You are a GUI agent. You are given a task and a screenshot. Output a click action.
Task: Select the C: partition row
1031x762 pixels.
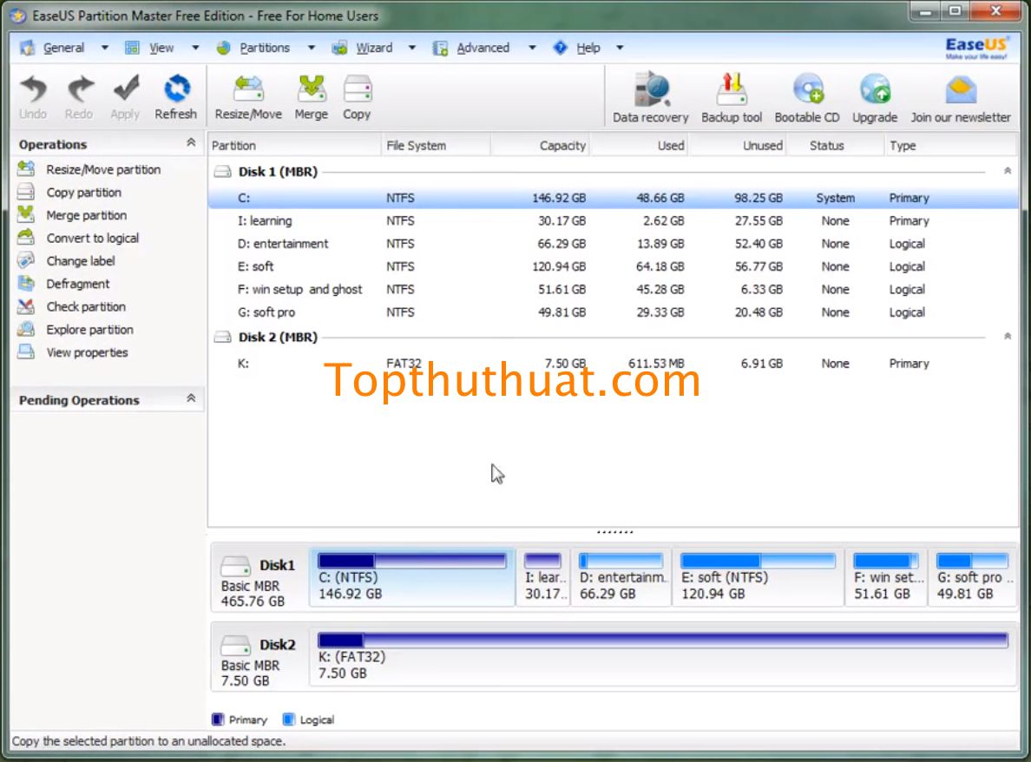pos(614,198)
